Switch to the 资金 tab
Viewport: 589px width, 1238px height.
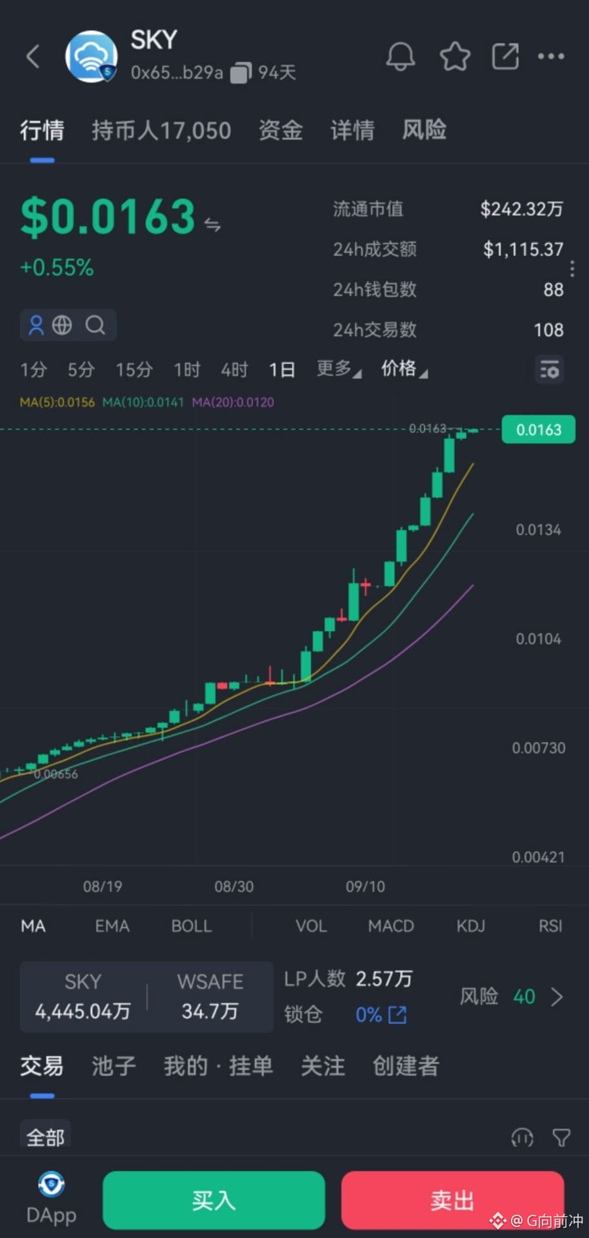[x=281, y=130]
